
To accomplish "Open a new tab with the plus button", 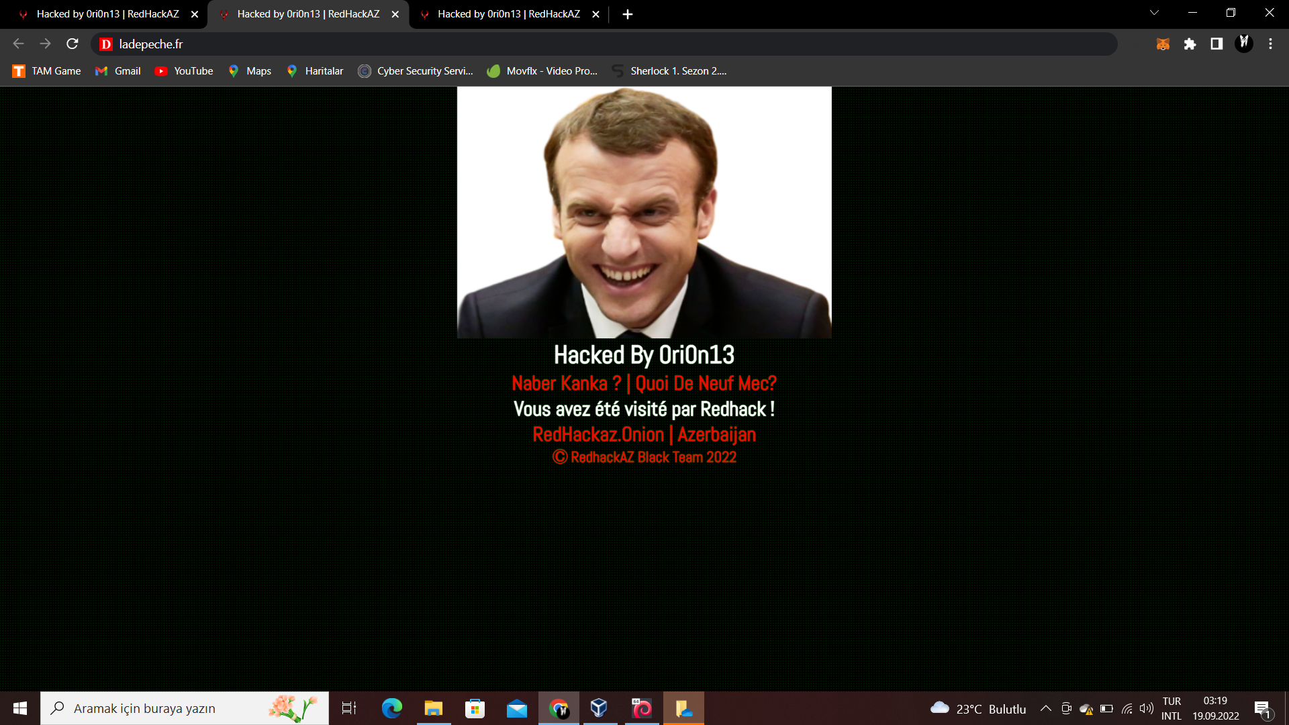I will [628, 14].
